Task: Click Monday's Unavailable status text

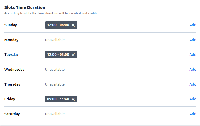Action: pyautogui.click(x=55, y=40)
